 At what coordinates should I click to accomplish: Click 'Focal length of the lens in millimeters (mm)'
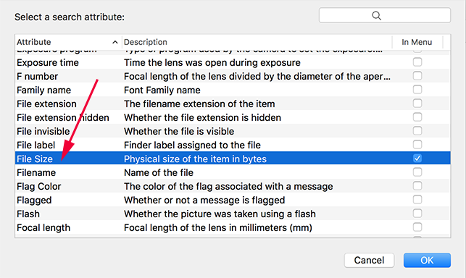click(x=218, y=227)
